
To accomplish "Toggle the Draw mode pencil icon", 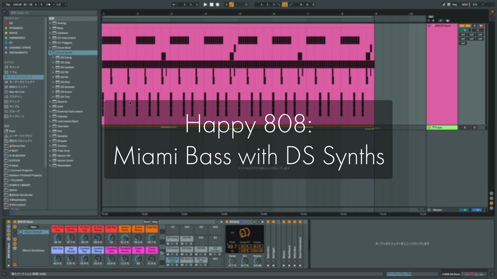I will pyautogui.click(x=444, y=5).
